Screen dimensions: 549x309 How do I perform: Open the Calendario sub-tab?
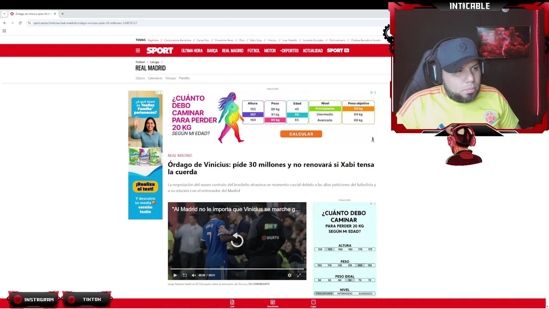(155, 78)
